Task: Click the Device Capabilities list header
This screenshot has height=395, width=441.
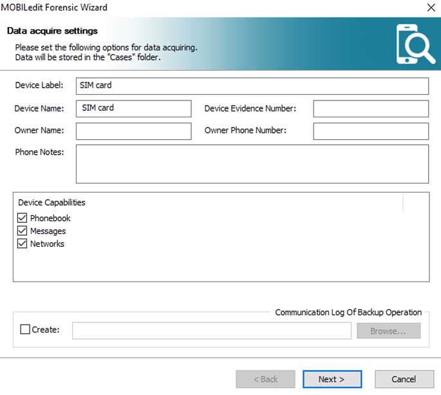Action: [52, 202]
